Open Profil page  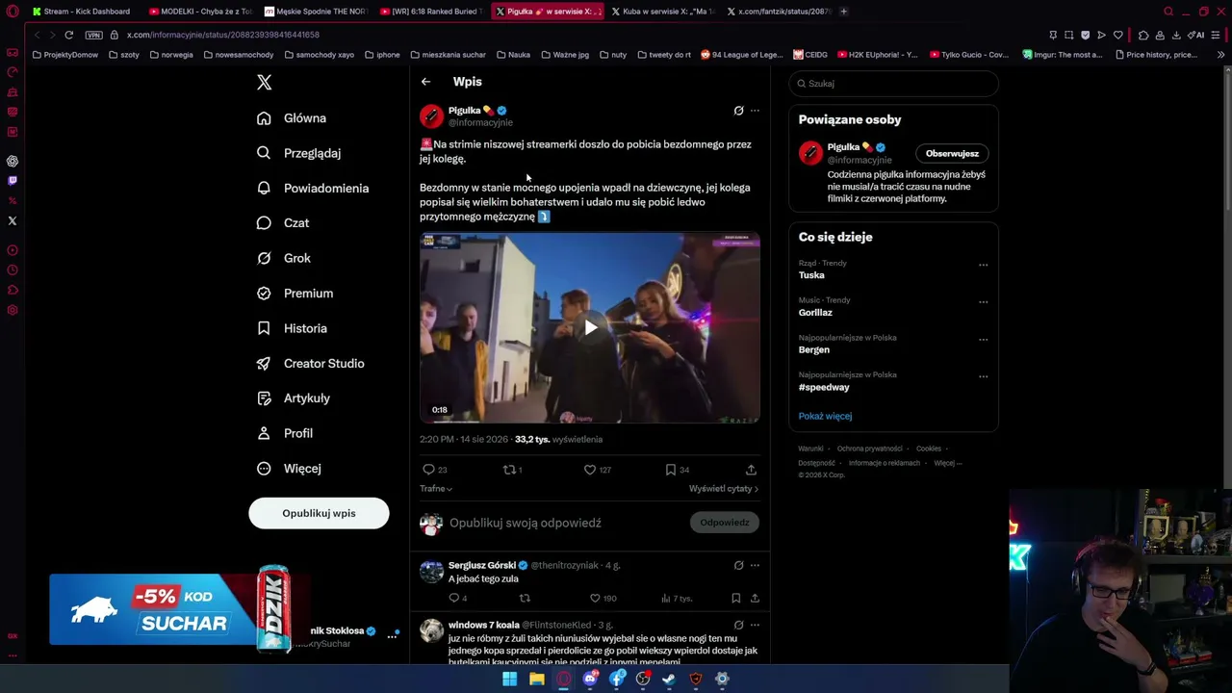(285, 433)
